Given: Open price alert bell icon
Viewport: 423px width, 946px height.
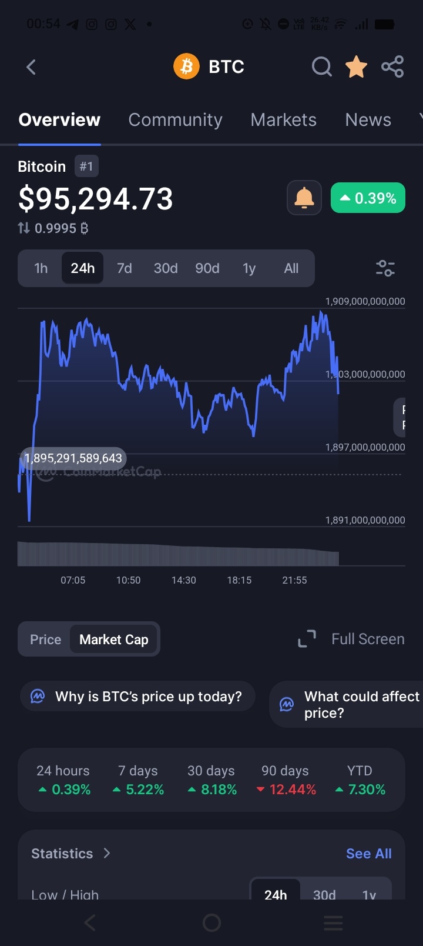Looking at the screenshot, I should tap(304, 198).
